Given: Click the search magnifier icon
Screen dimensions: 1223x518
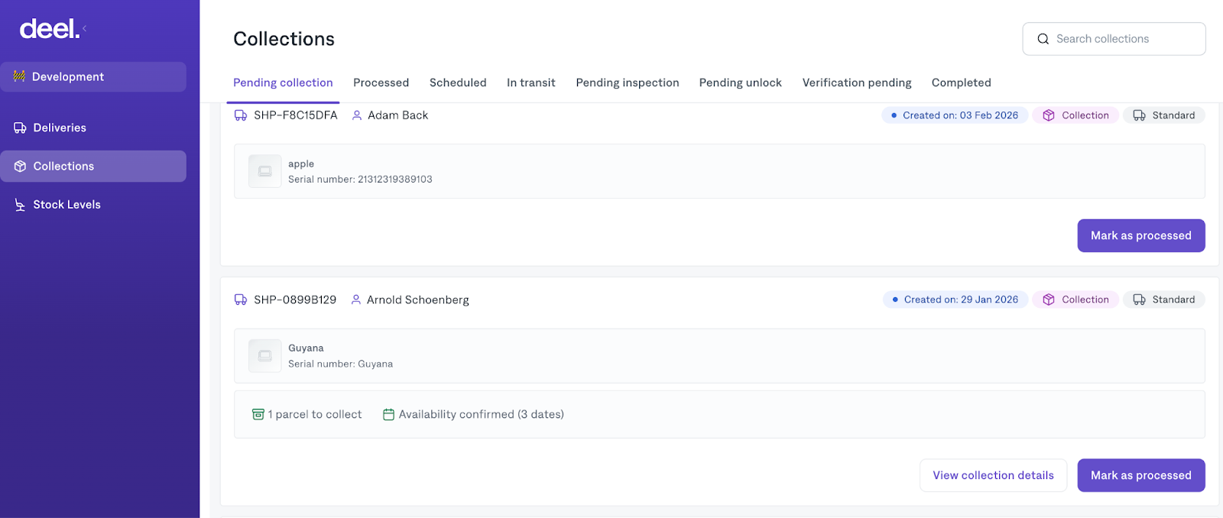Looking at the screenshot, I should coord(1043,39).
